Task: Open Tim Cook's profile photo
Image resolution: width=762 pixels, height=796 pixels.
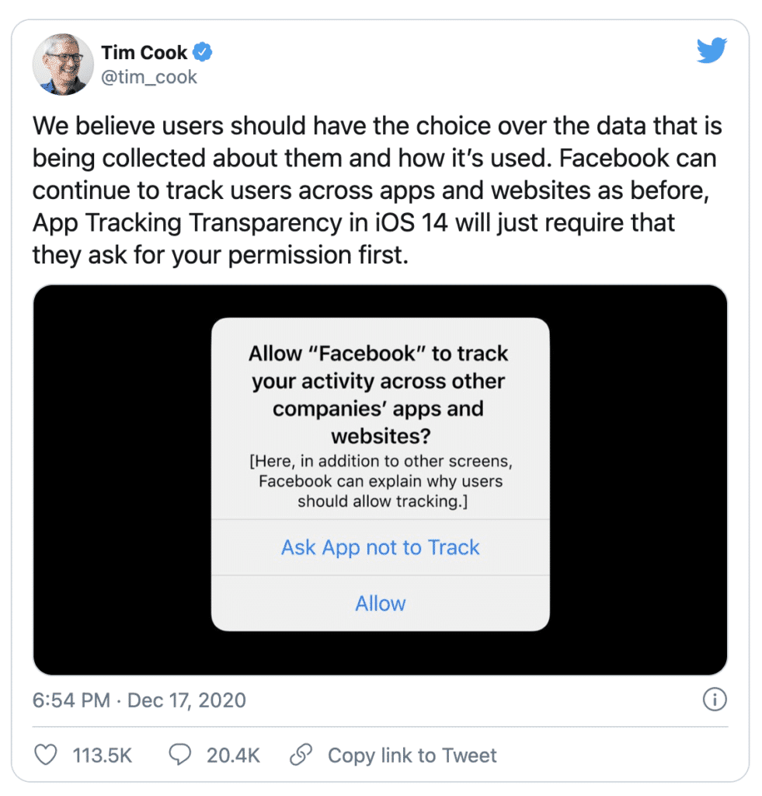Action: click(64, 65)
